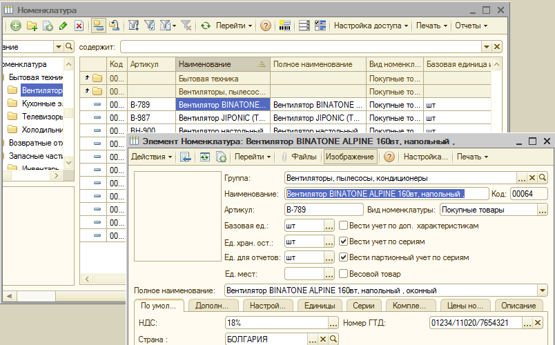The image size is (555, 345).
Task: Click the magnifier search icon near the filter field
Action: click(x=68, y=47)
